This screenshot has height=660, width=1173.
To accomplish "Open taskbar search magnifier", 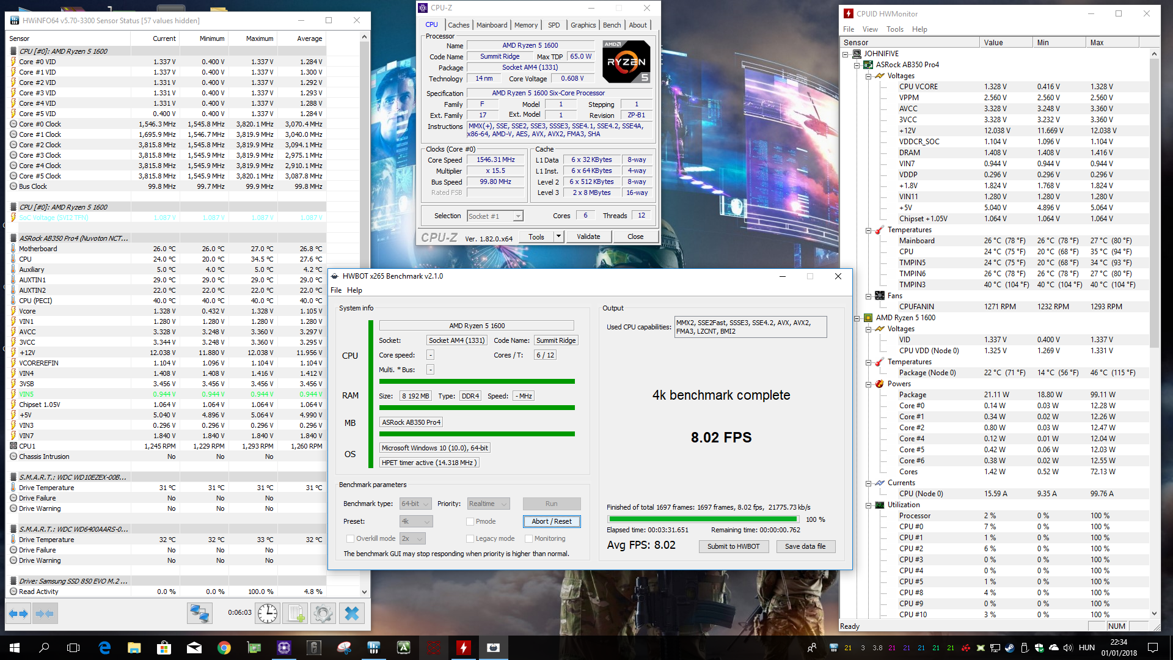I will click(44, 648).
